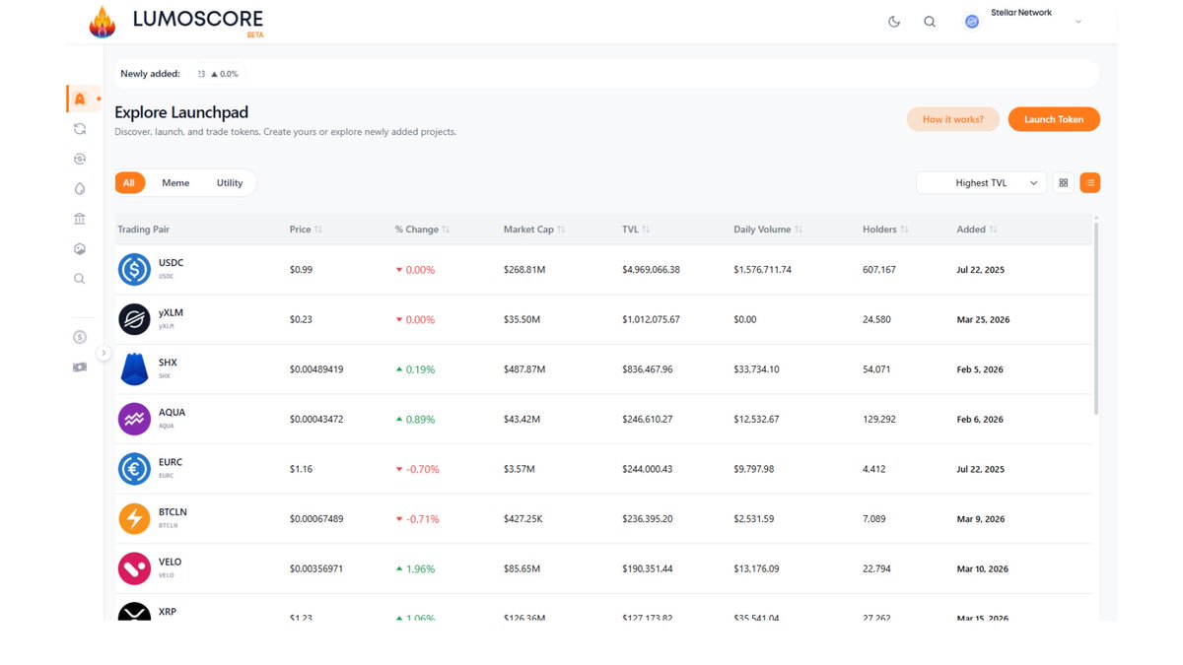Click the yXLM token logo
1183x665 pixels.
pyautogui.click(x=134, y=319)
